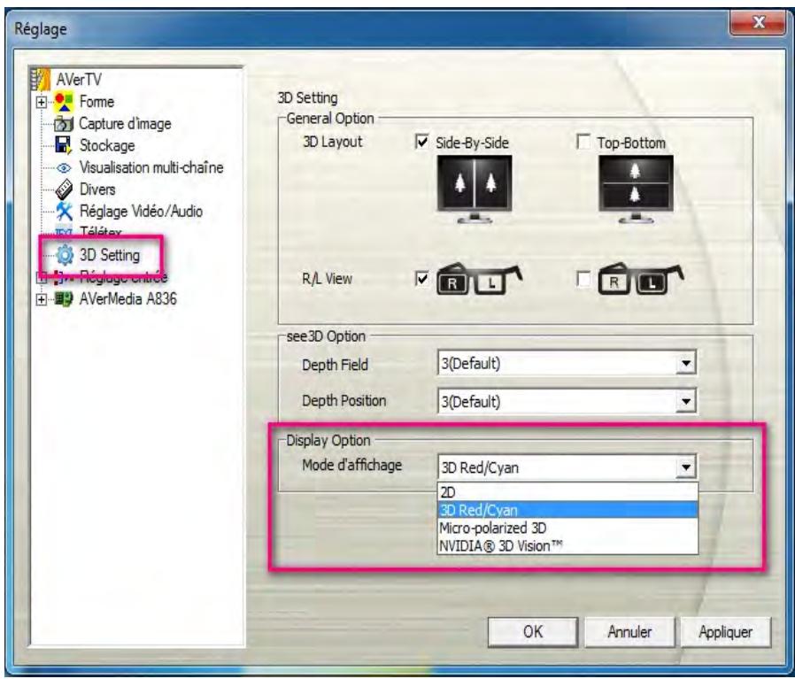Select AVerMedia A836 tree item
The width and height of the screenshot is (795, 679).
pos(127,298)
